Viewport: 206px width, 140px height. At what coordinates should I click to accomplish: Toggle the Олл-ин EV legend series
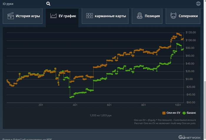(x=171, y=113)
